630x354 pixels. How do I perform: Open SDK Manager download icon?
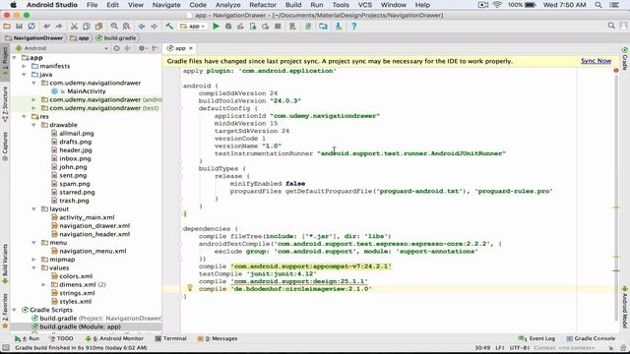[x=339, y=27]
